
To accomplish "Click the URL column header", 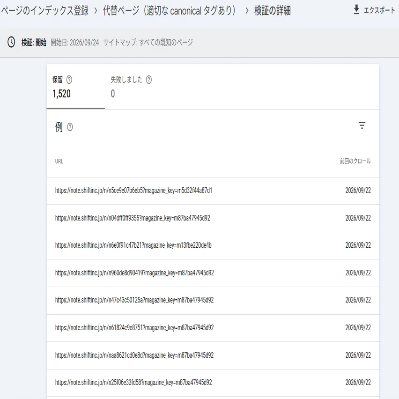I will (x=59, y=161).
